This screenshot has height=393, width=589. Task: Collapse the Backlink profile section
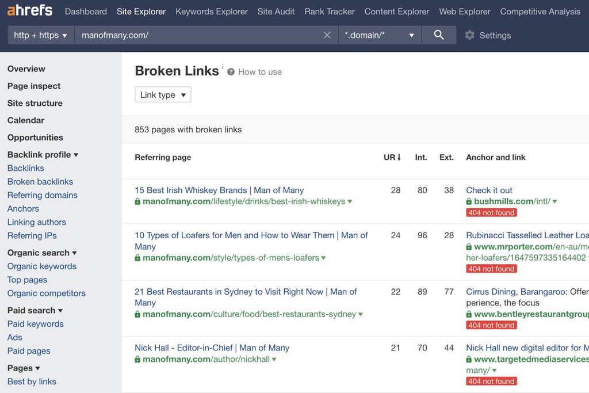76,155
